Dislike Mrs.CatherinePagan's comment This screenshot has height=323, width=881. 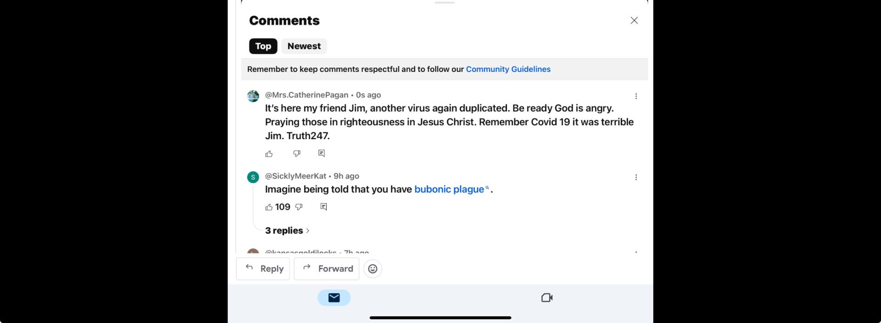click(297, 154)
